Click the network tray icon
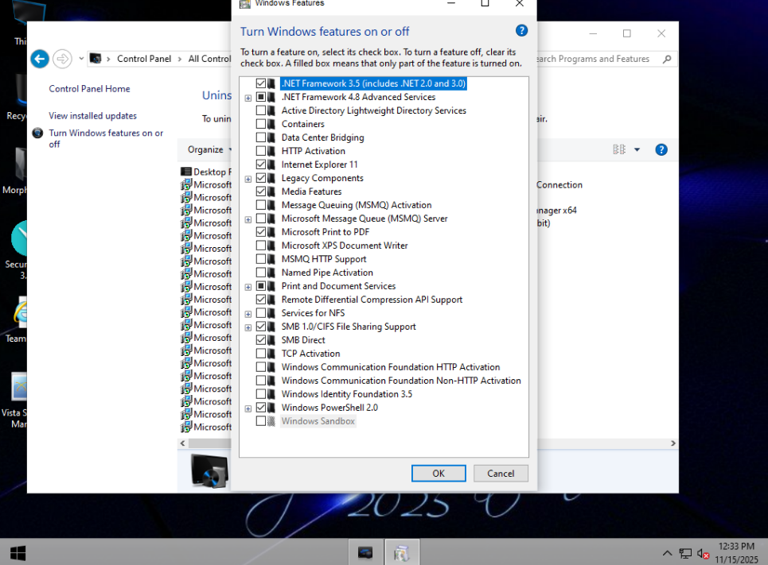Image resolution: width=768 pixels, height=565 pixels. click(685, 553)
